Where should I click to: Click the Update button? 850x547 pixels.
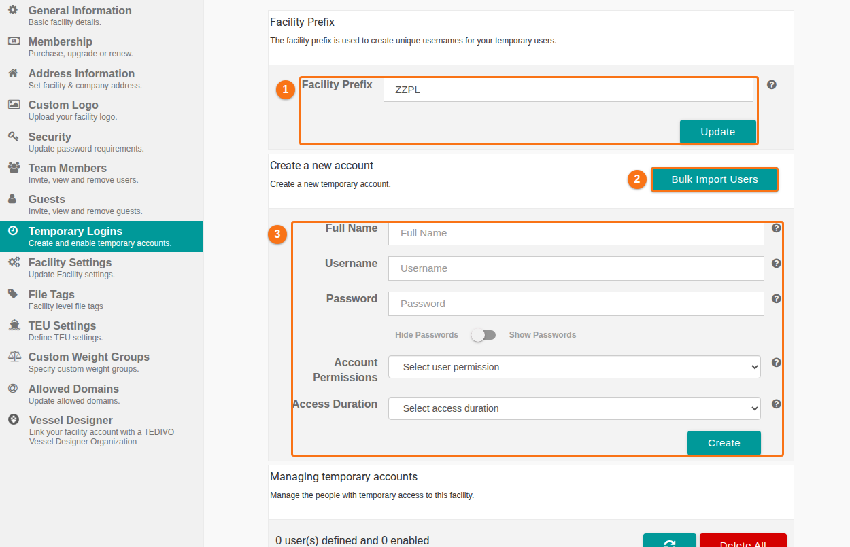tap(718, 132)
